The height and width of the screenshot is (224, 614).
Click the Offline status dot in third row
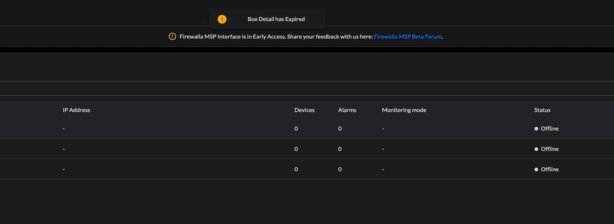[536, 169]
